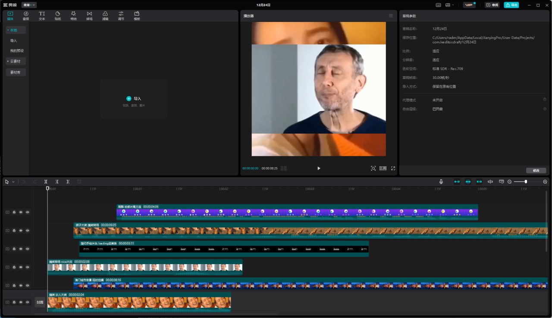Viewport: 552px width, 318px height.
Task: Click the microphone voiceover record icon
Action: coord(441,182)
